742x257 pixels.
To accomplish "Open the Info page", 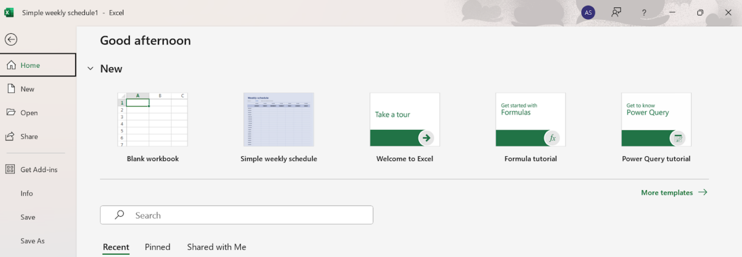I will (38, 193).
